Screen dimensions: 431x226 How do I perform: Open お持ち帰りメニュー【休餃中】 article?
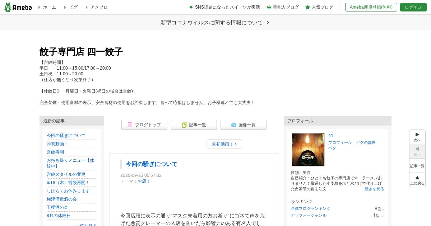point(70,163)
